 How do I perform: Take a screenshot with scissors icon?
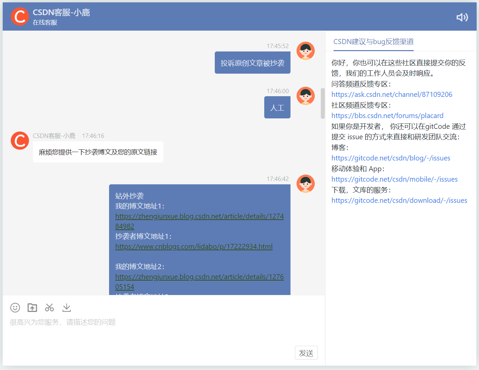(49, 307)
